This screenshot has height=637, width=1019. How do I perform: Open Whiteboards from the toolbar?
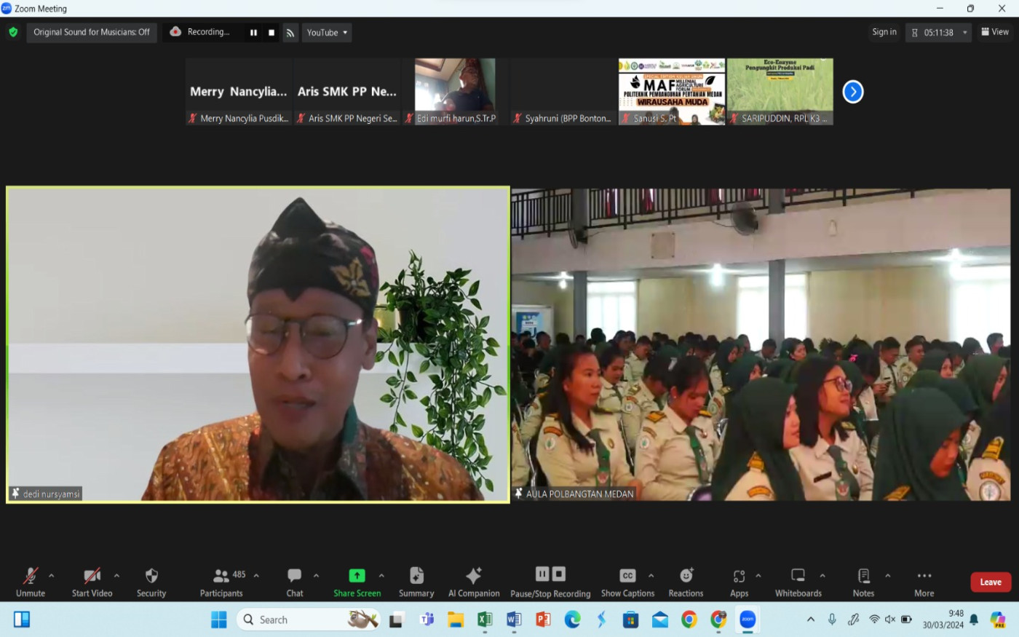798,577
